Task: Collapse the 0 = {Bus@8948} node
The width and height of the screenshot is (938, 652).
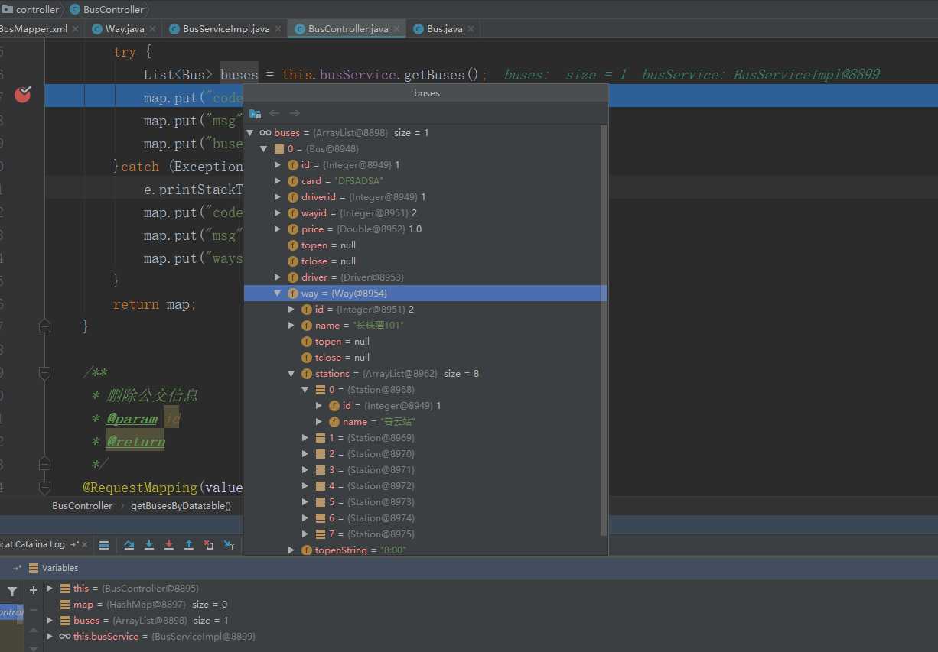Action: point(264,149)
